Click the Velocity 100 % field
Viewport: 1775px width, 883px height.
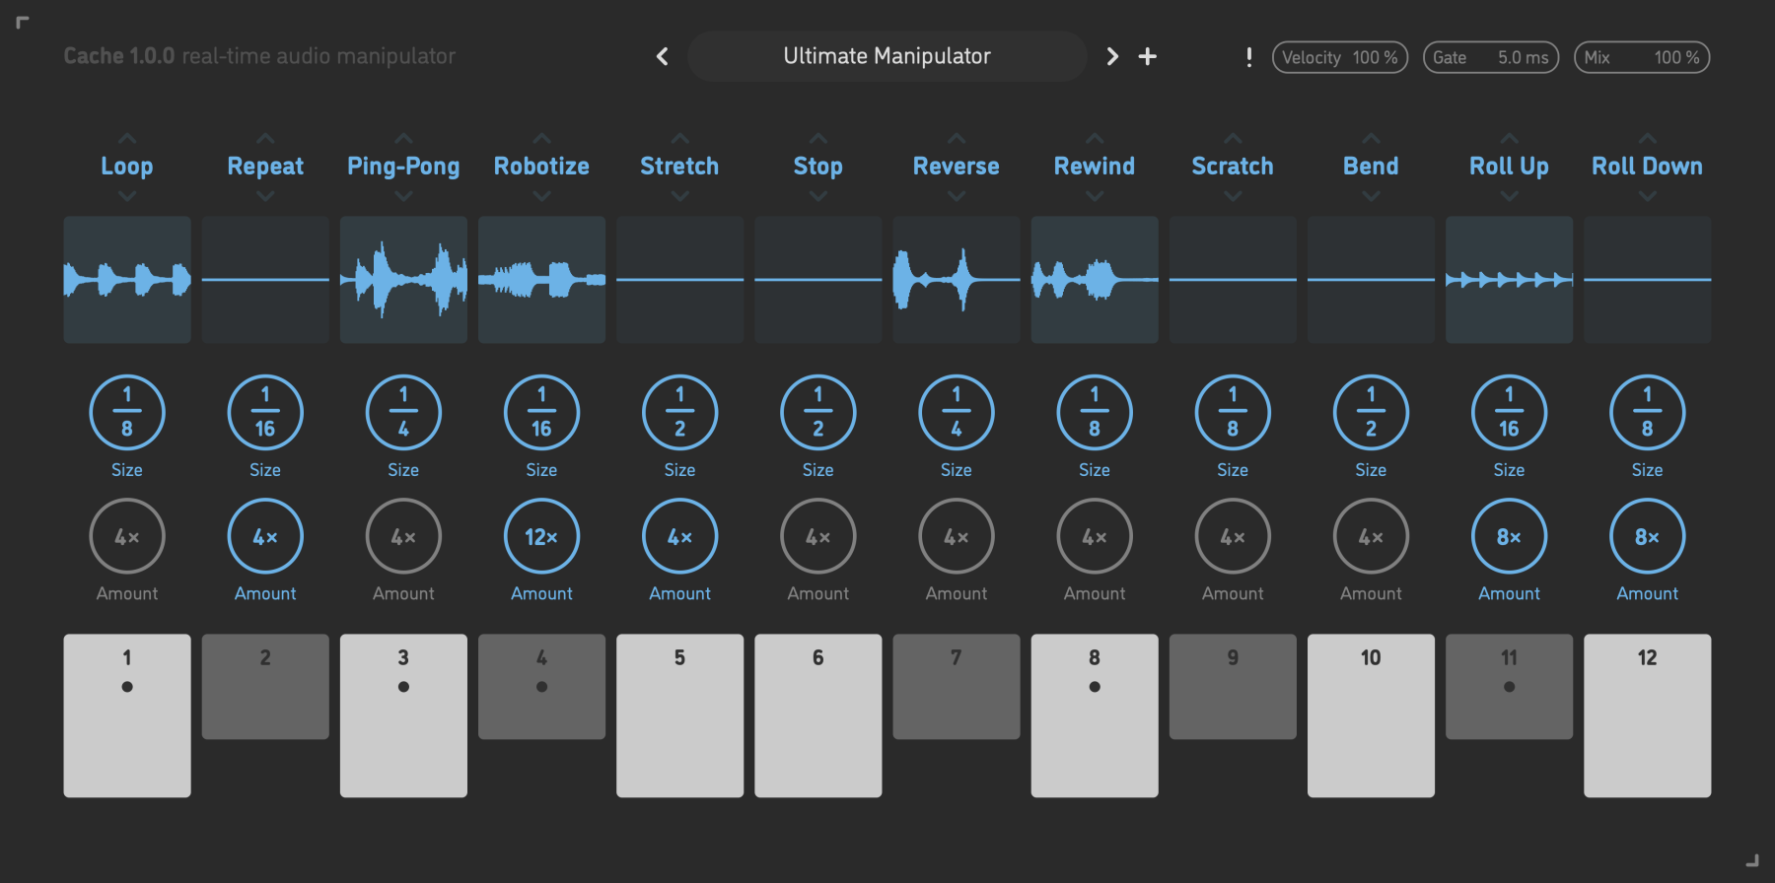click(x=1339, y=57)
